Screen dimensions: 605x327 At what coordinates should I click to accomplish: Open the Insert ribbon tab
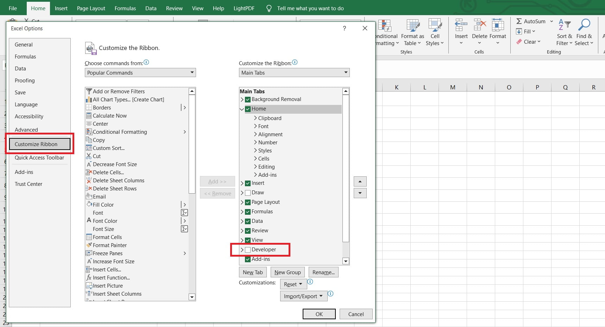click(x=61, y=8)
